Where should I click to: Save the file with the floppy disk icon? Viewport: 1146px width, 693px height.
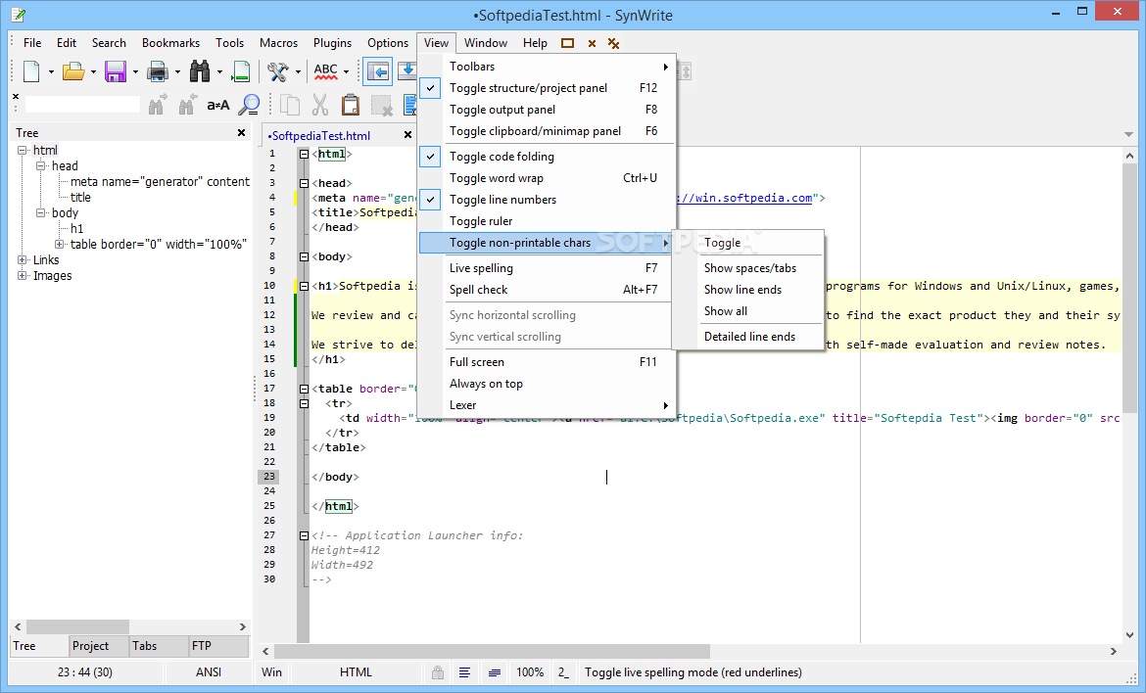pos(116,71)
